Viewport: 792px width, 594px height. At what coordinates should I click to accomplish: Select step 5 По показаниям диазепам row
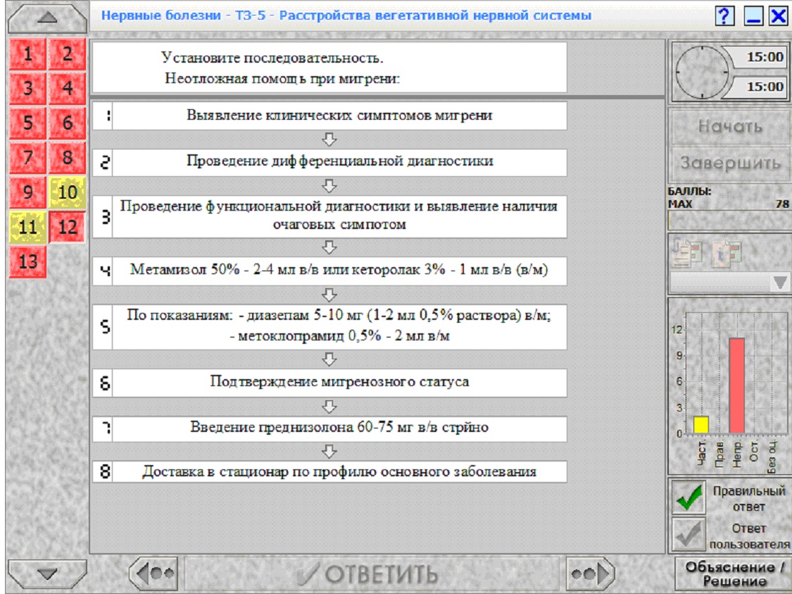point(329,326)
